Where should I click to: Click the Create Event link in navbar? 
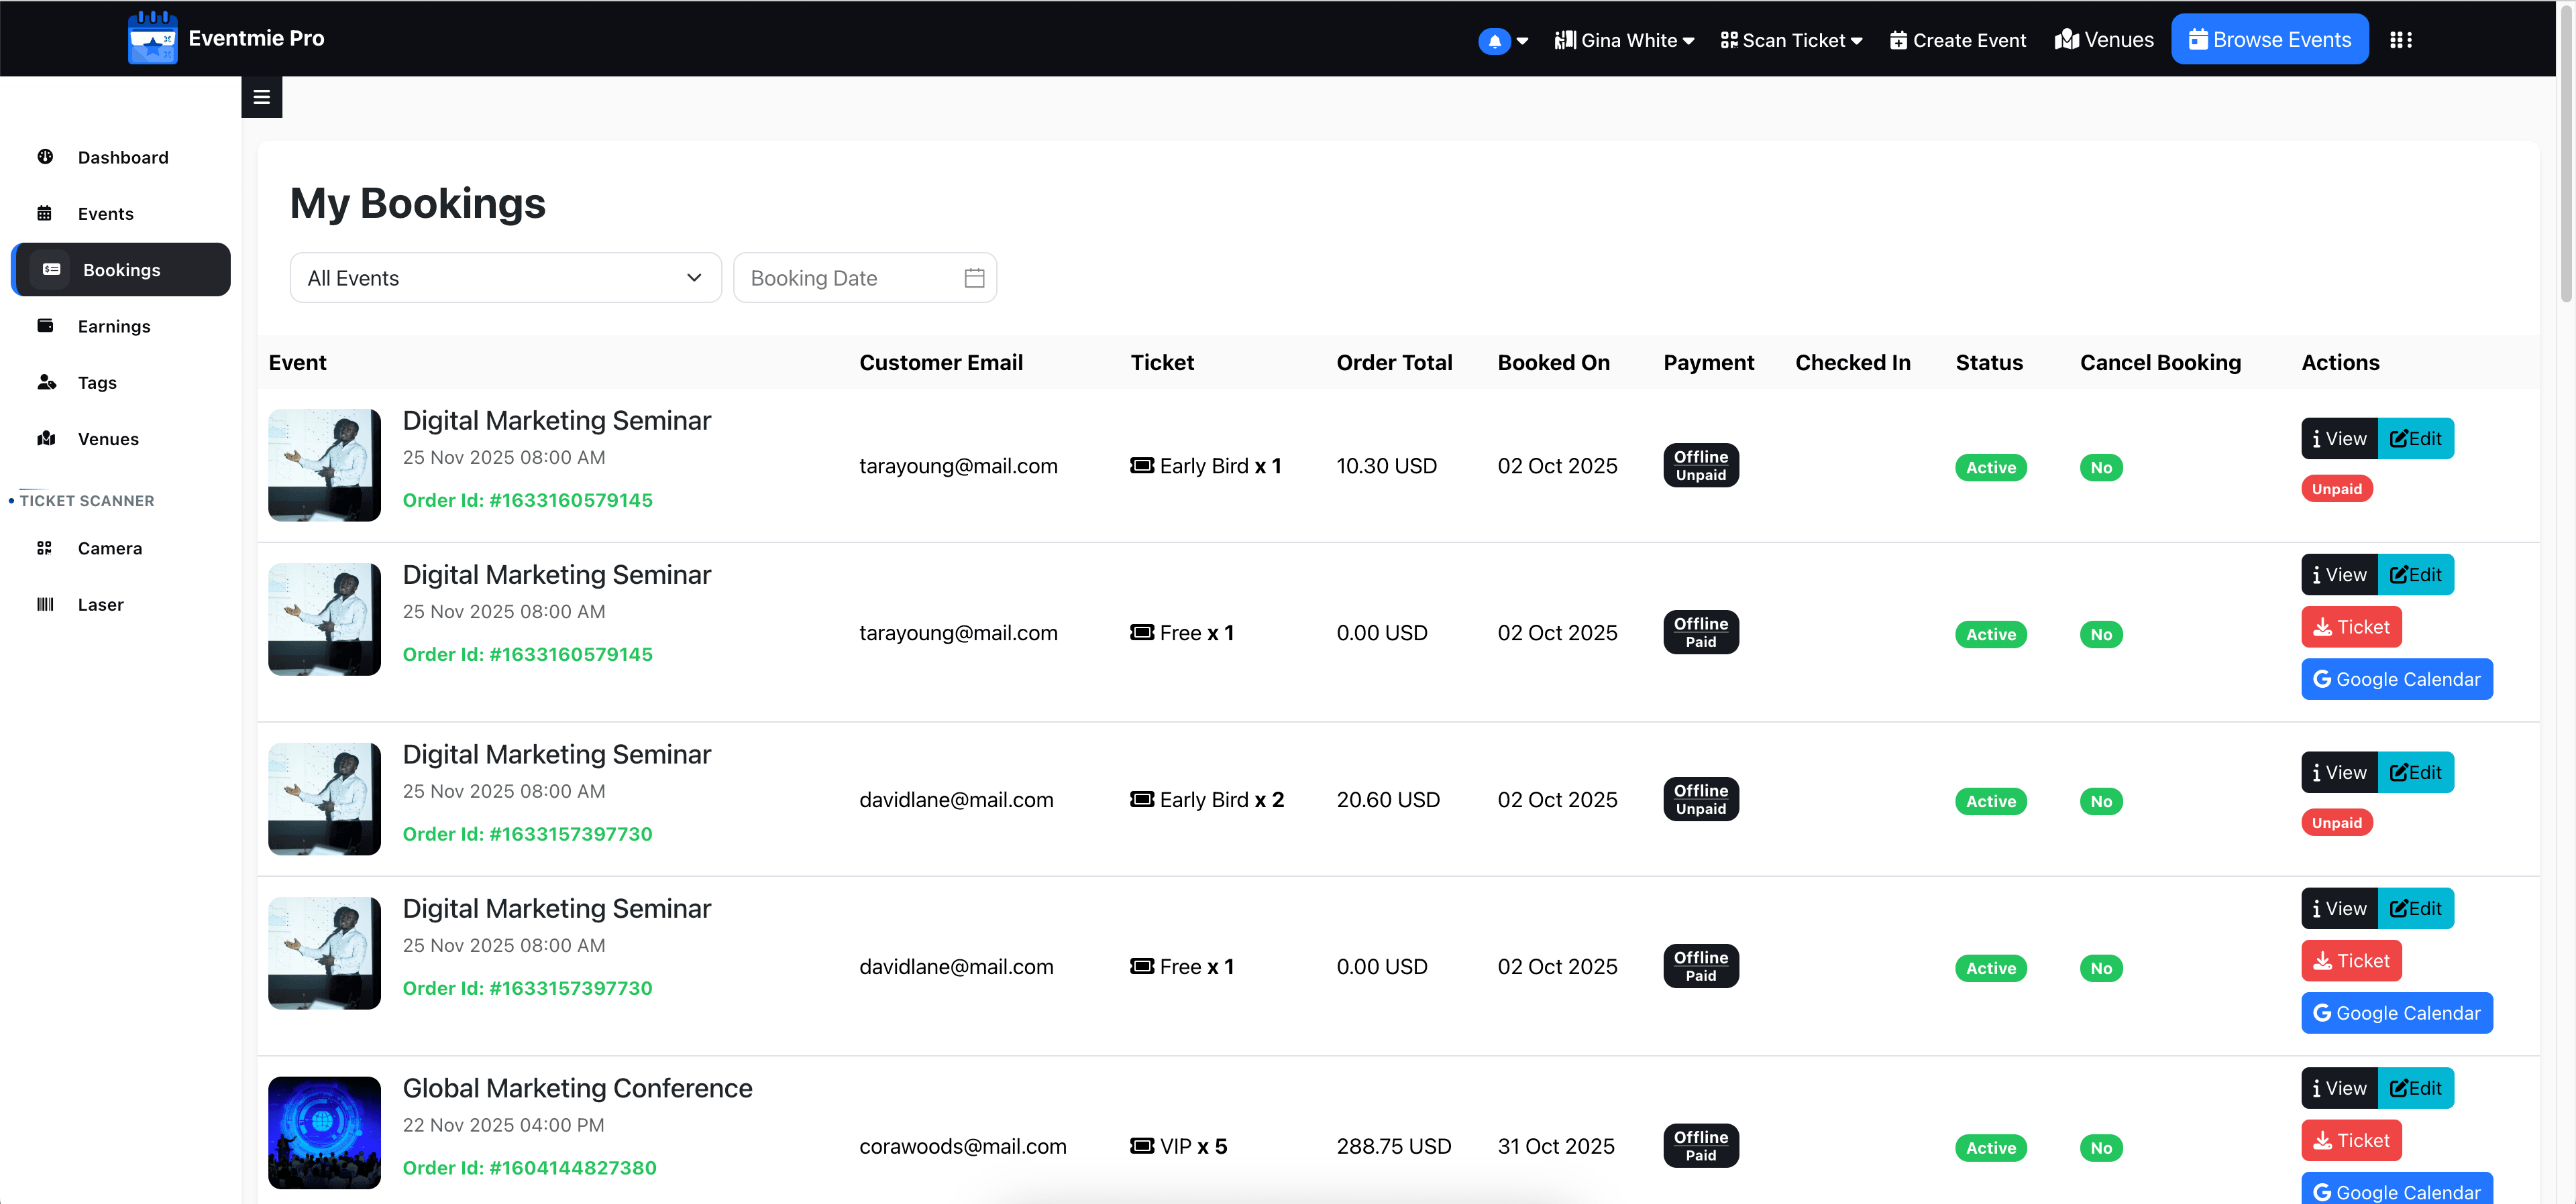click(1957, 40)
